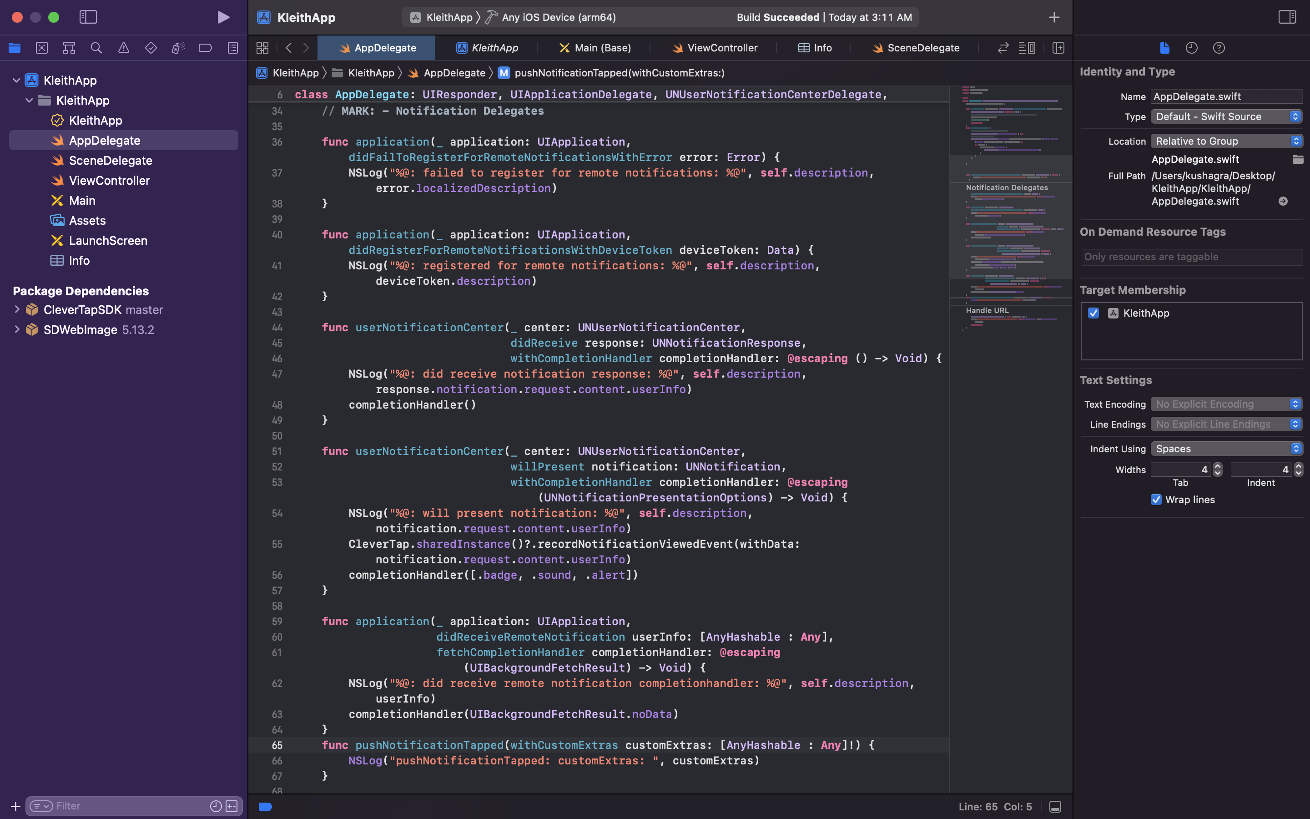This screenshot has height=819, width=1310.
Task: Expand the CleverTapSDK package
Action: pyautogui.click(x=17, y=309)
